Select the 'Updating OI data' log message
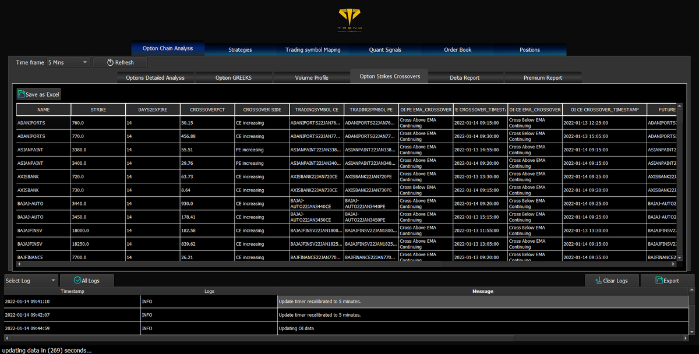 482,328
